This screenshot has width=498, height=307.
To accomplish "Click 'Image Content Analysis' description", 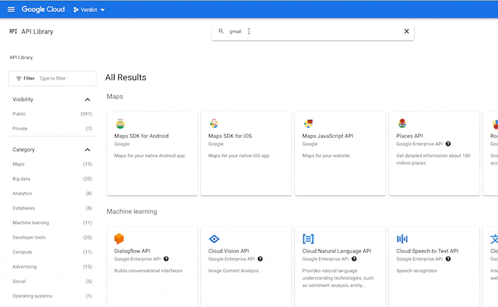I will [x=233, y=271].
